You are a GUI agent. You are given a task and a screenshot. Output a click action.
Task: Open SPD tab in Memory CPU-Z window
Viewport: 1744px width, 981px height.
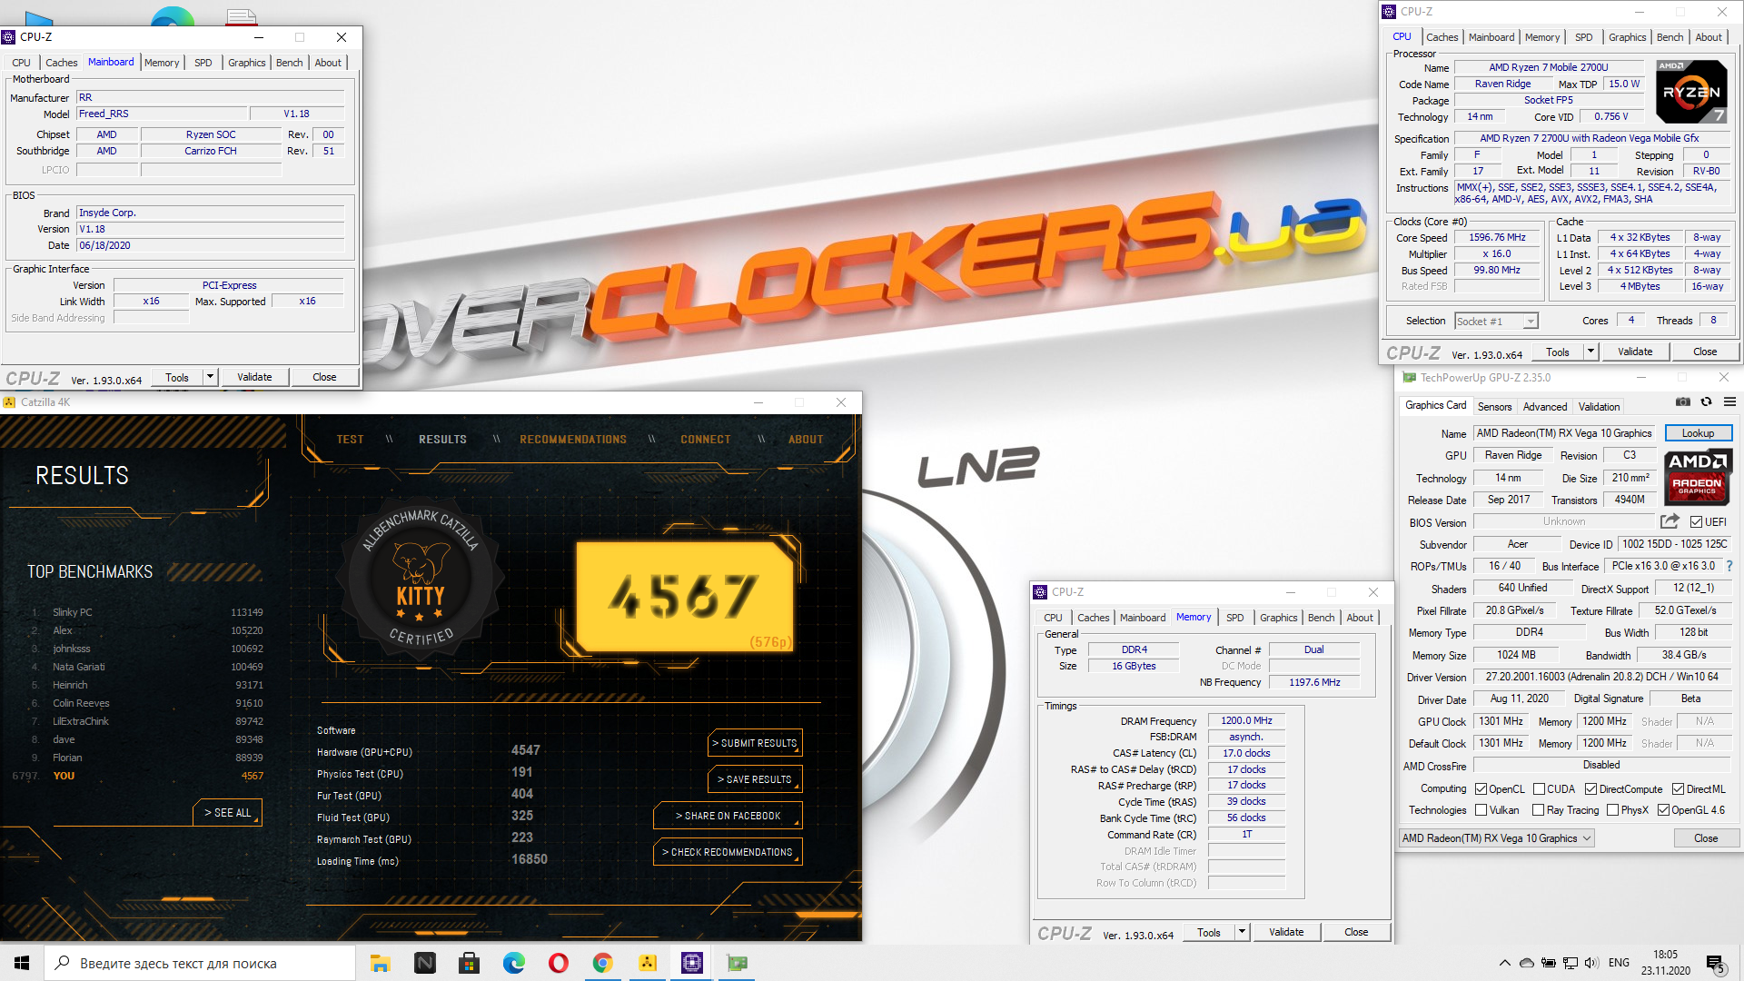pyautogui.click(x=1234, y=618)
